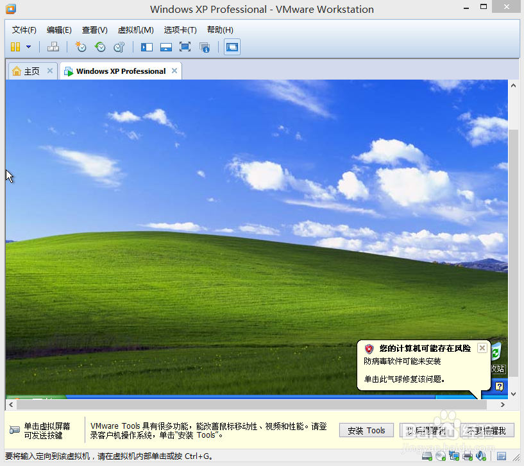The width and height of the screenshot is (524, 466).
Task: Minimize the VMware Workstation window
Action: click(x=466, y=8)
